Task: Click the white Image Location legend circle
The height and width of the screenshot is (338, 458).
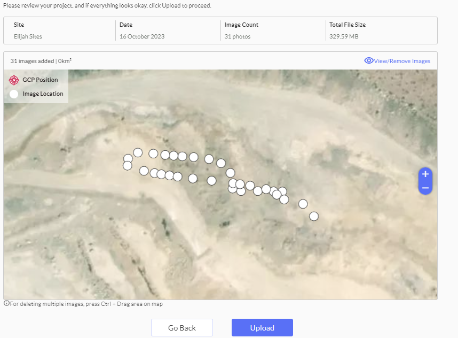Action: (x=14, y=94)
